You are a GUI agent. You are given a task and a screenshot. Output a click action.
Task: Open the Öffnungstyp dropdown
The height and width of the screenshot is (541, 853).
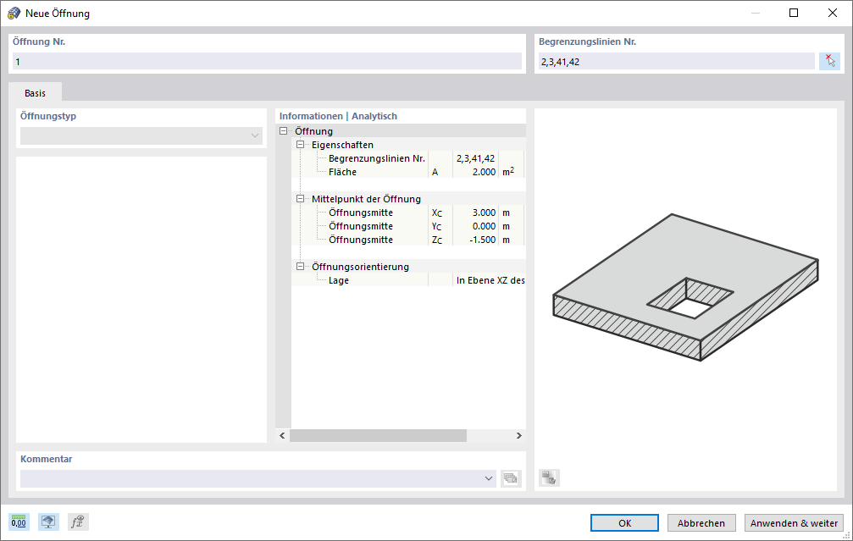pos(141,136)
